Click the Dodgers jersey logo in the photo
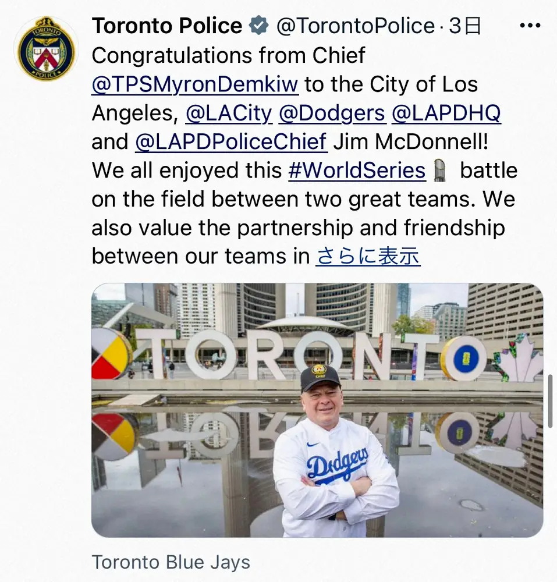Screen dimensions: 557x582 337,466
